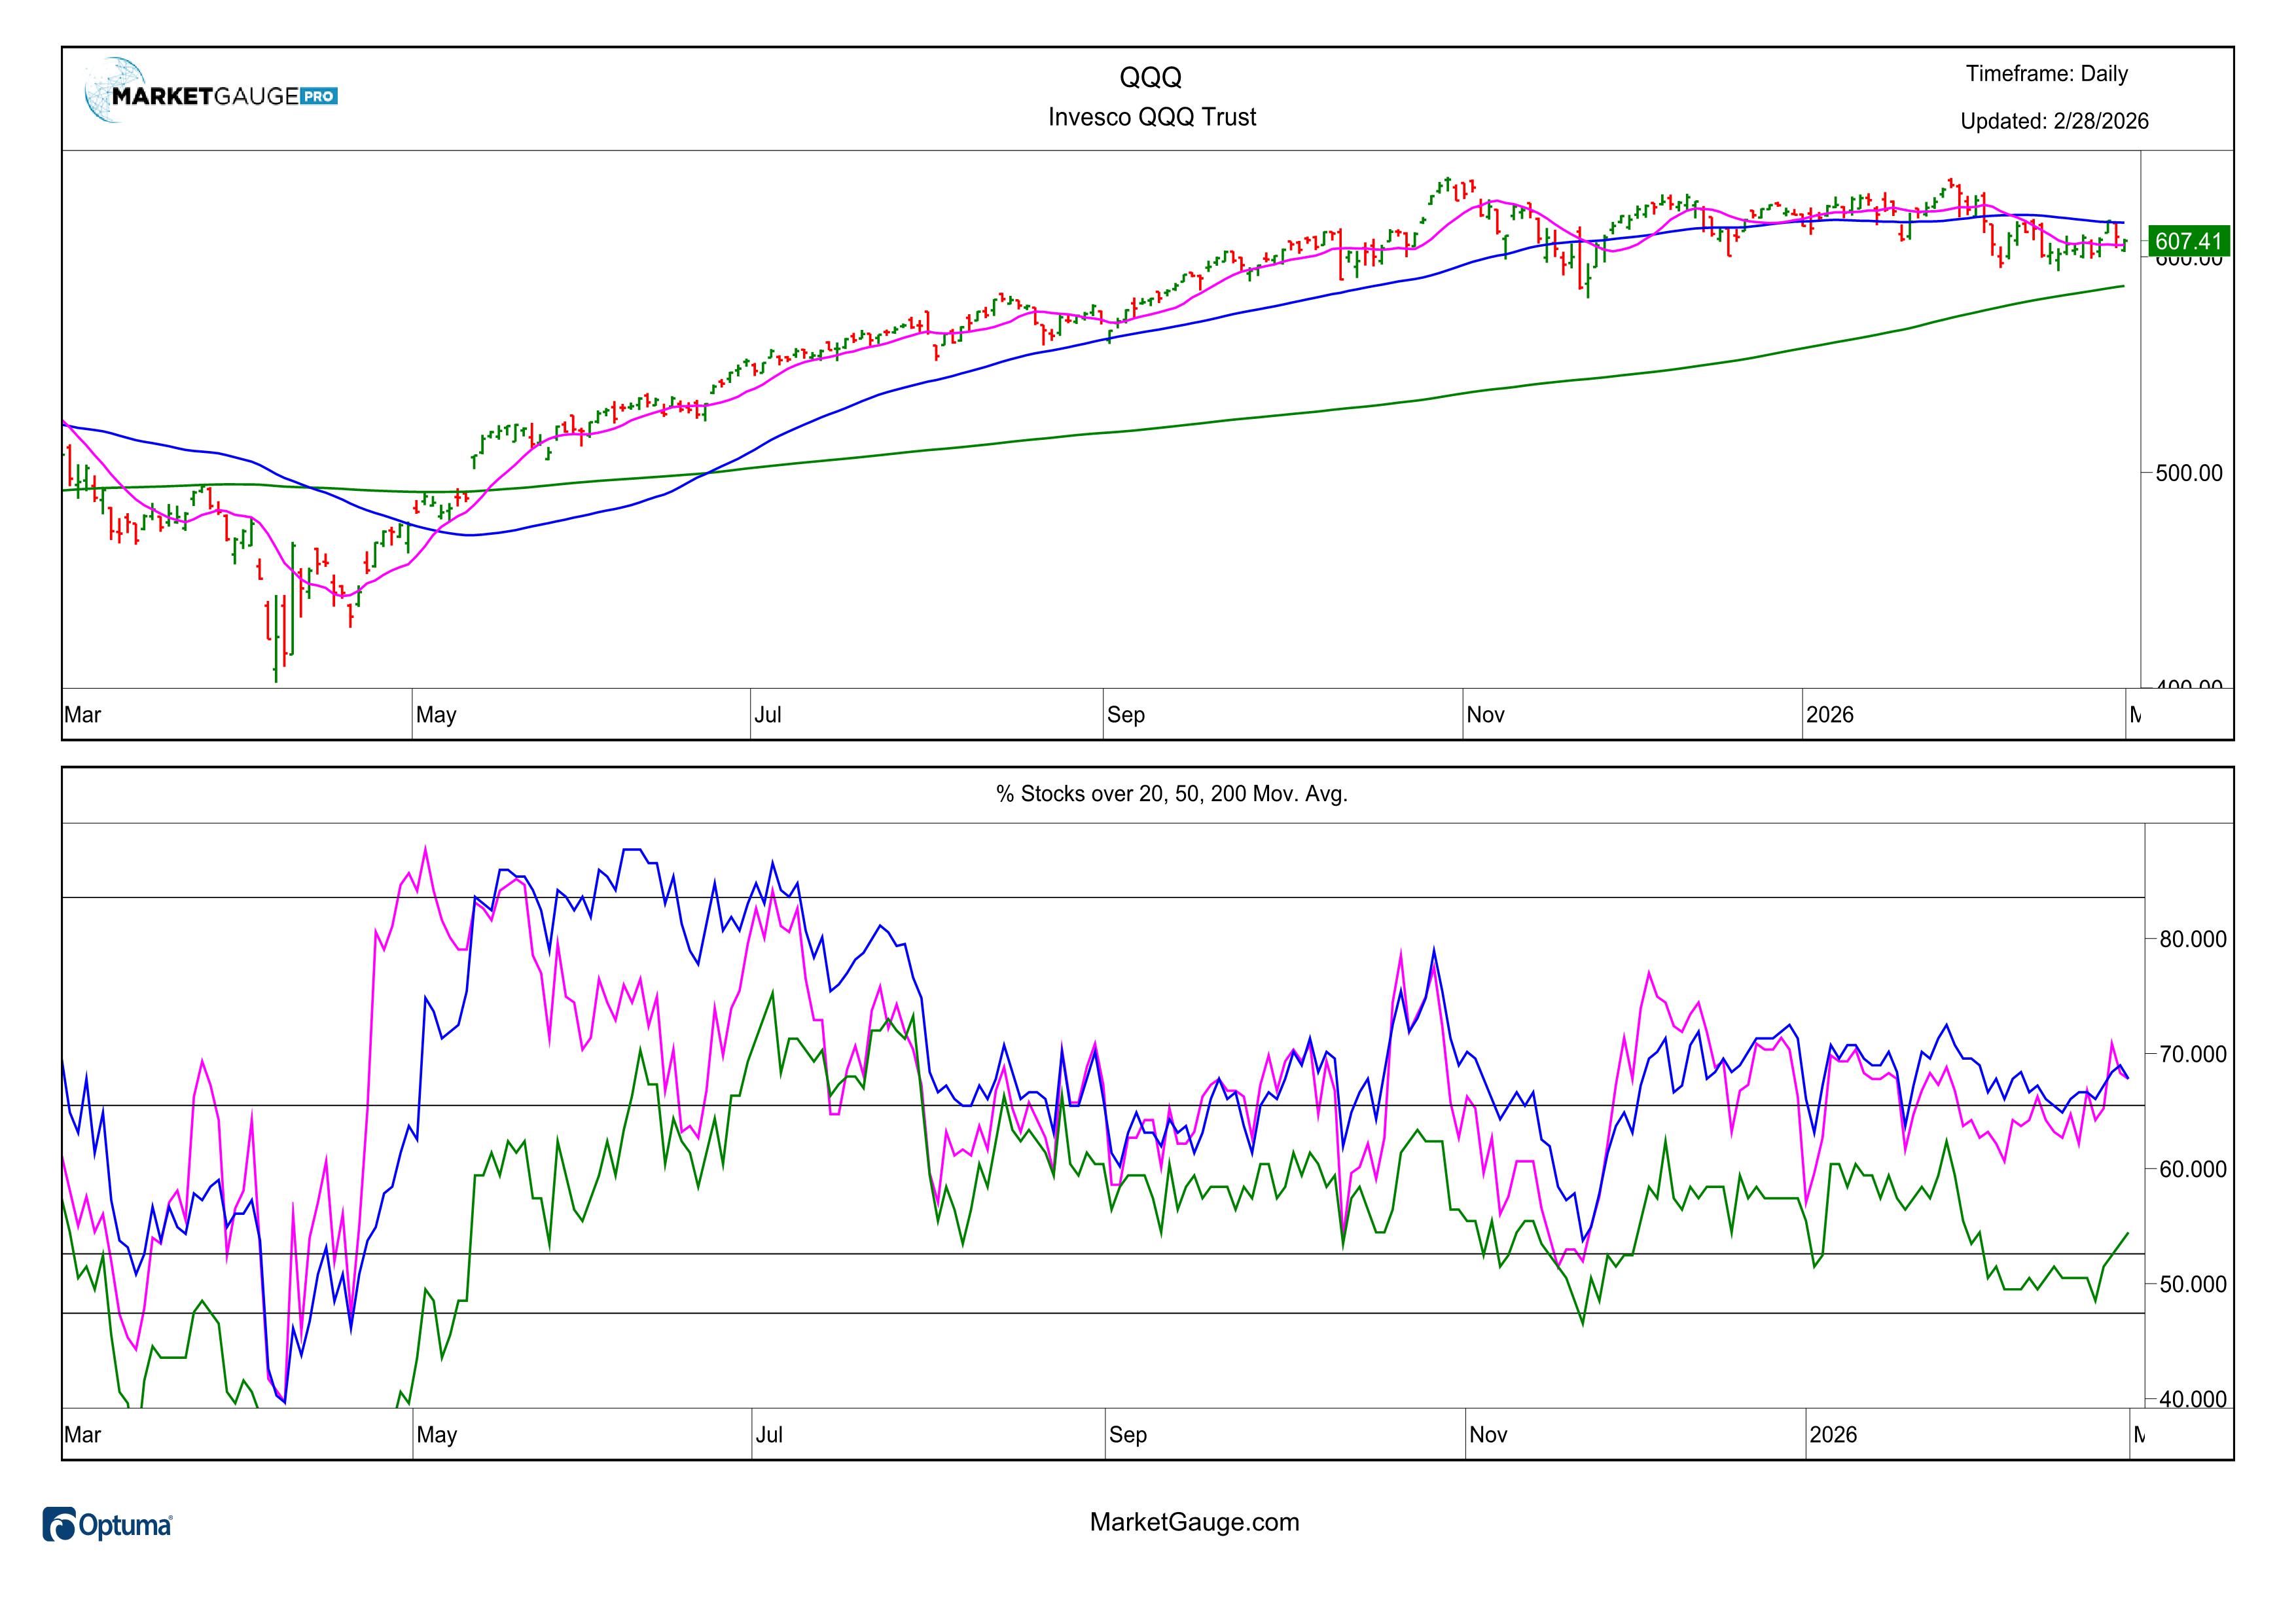The height and width of the screenshot is (1624, 2296).
Task: Click the Sep marker on price chart axis
Action: click(x=1126, y=715)
